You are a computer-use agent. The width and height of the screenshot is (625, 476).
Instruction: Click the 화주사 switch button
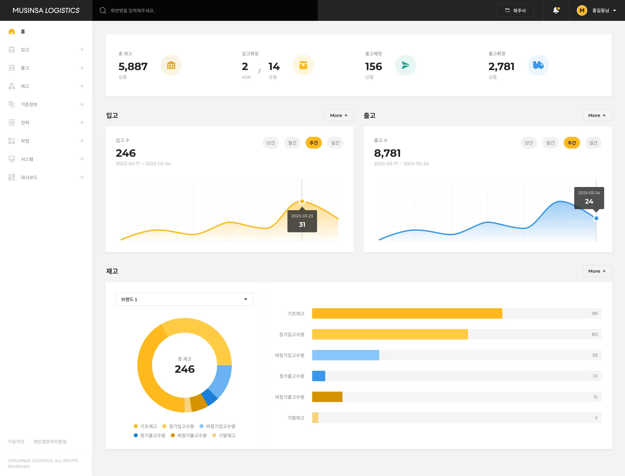pyautogui.click(x=515, y=10)
